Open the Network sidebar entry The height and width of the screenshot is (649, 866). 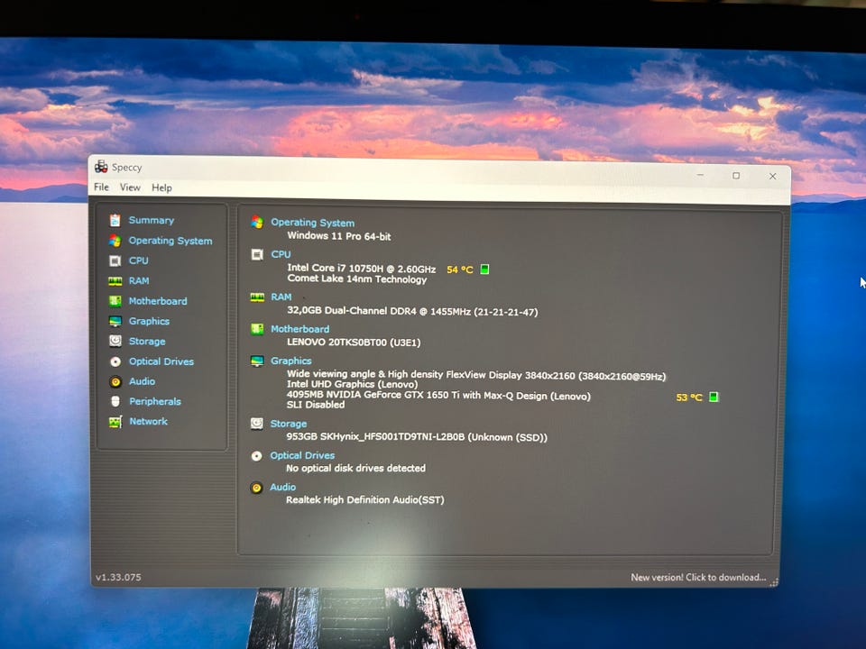tap(148, 421)
